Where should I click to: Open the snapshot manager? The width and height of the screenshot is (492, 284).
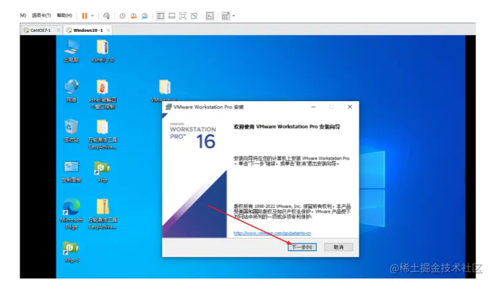coord(145,16)
